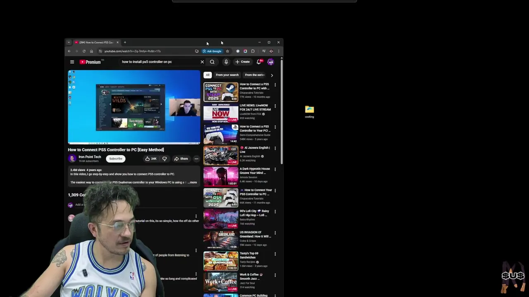Open more actions ellipsis beside Share

point(196,159)
